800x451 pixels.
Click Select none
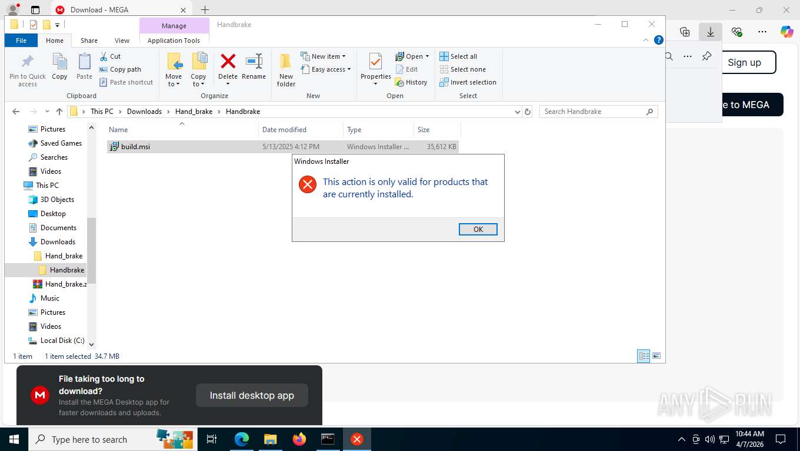pyautogui.click(x=462, y=69)
